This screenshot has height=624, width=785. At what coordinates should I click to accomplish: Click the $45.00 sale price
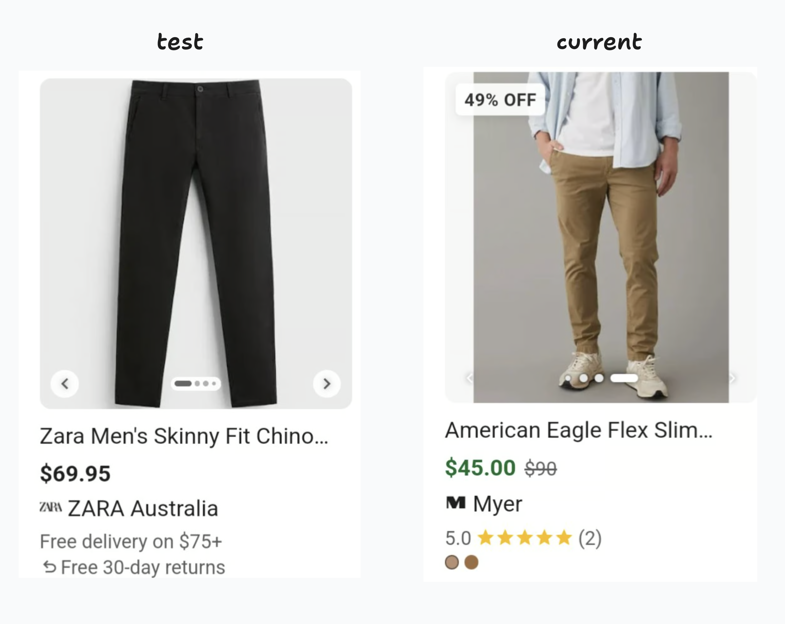[480, 468]
